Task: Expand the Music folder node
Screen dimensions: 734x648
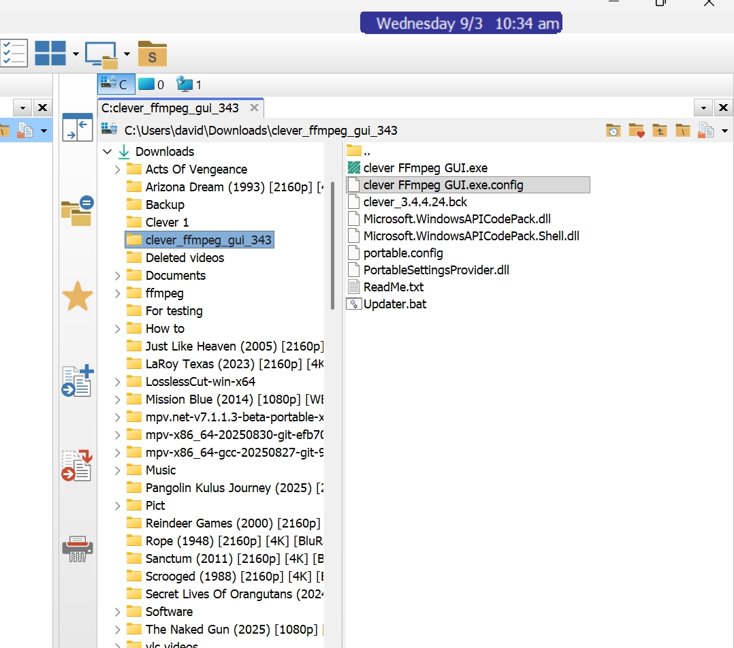Action: [x=118, y=470]
